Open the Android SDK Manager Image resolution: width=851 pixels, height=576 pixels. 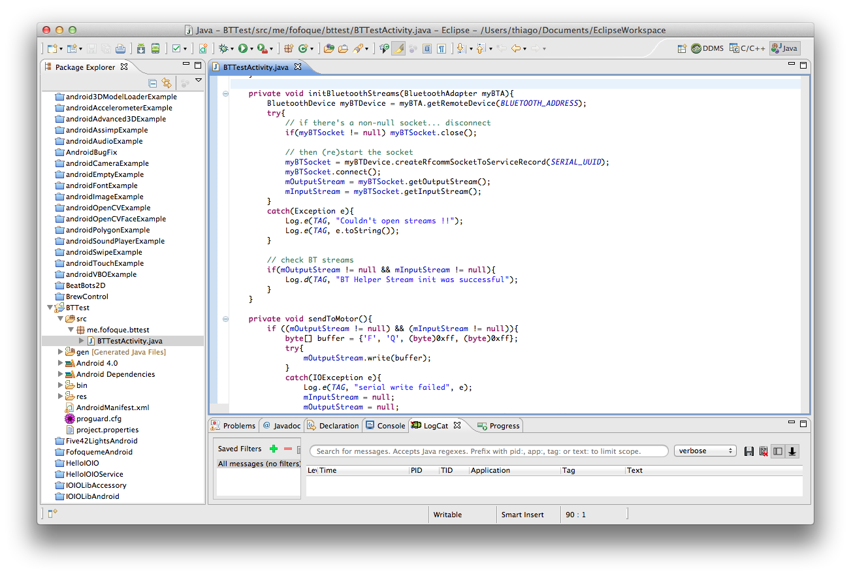pos(141,48)
